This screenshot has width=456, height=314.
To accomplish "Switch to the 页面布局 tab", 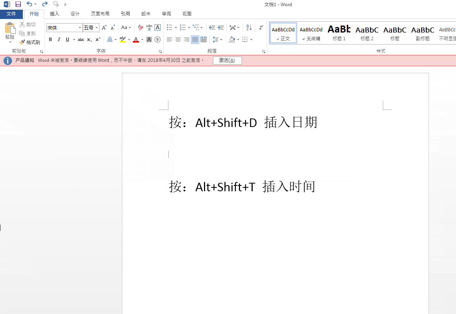I will click(100, 14).
